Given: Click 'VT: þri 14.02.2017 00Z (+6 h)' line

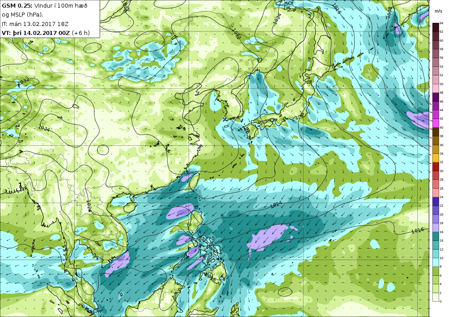Looking at the screenshot, I should 45,33.
